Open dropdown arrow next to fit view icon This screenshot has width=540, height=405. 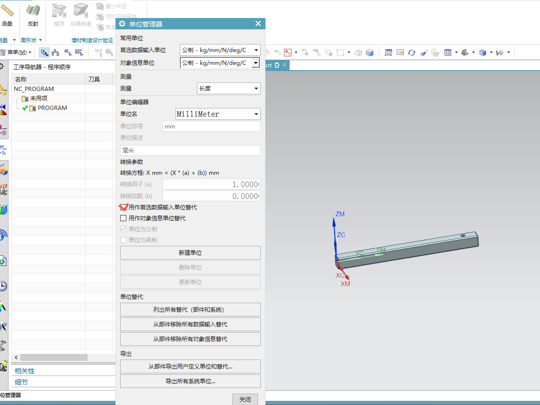[x=456, y=53]
